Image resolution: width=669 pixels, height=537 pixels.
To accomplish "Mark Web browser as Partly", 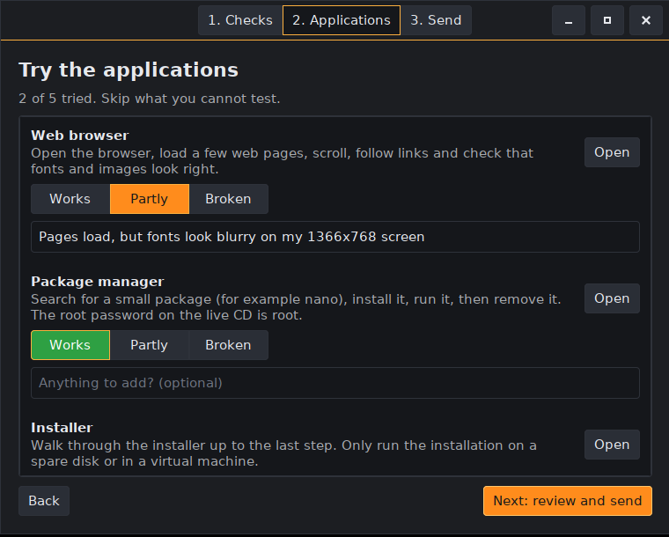I will tap(150, 199).
